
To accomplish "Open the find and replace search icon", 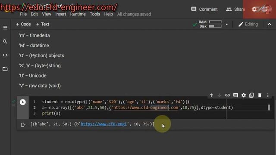I will click(5, 41).
